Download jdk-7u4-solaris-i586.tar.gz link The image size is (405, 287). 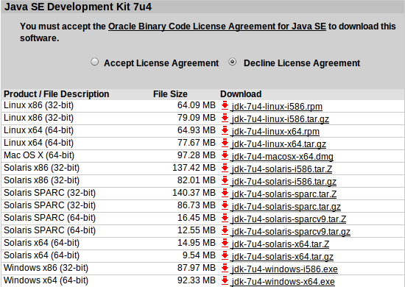click(283, 182)
